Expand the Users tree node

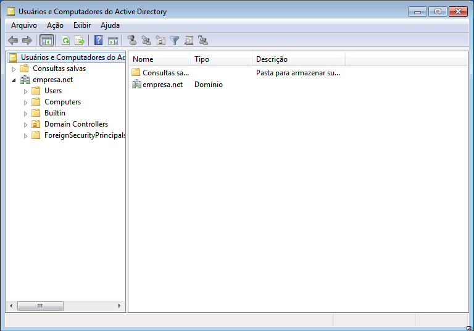[25, 91]
